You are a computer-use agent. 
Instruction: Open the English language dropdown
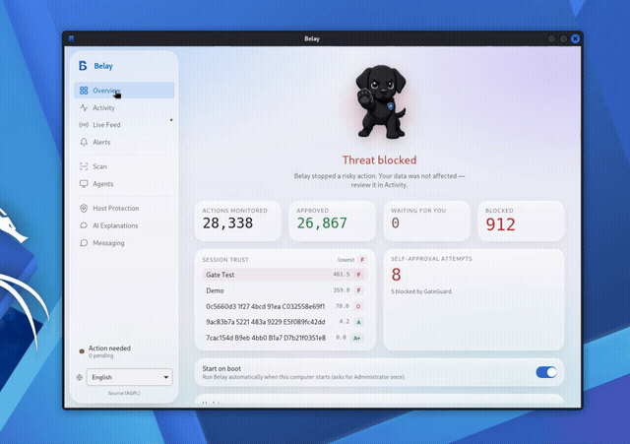(x=129, y=377)
